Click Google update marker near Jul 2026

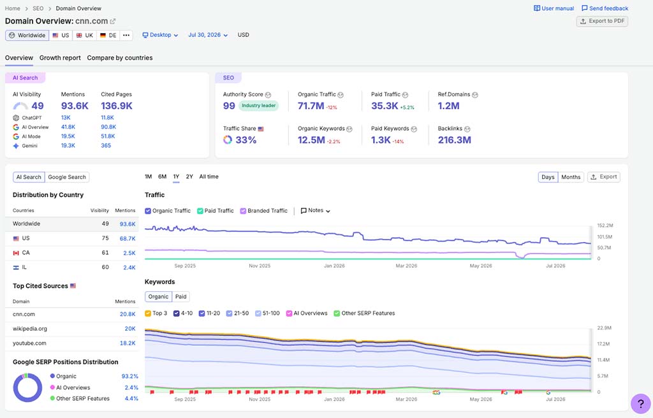coord(548,392)
